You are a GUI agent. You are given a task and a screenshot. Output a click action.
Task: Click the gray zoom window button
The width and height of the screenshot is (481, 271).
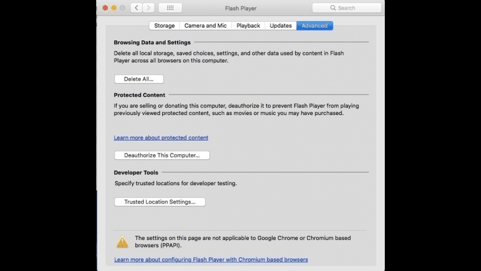coord(122,8)
